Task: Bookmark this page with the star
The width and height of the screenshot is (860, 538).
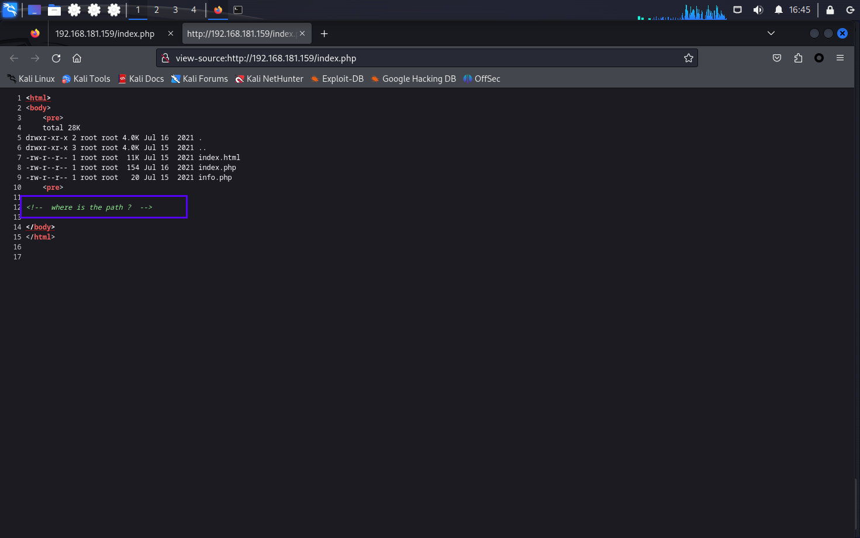Action: 689,58
